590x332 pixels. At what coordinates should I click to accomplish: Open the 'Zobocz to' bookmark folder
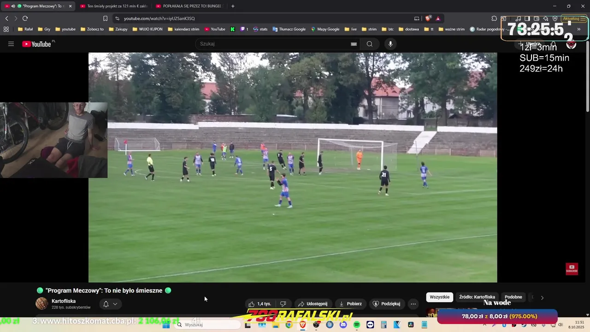coord(92,29)
